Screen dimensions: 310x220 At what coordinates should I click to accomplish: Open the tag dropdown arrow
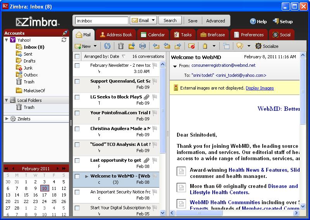tap(214, 46)
